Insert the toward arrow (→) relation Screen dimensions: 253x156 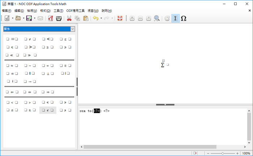click(30, 81)
